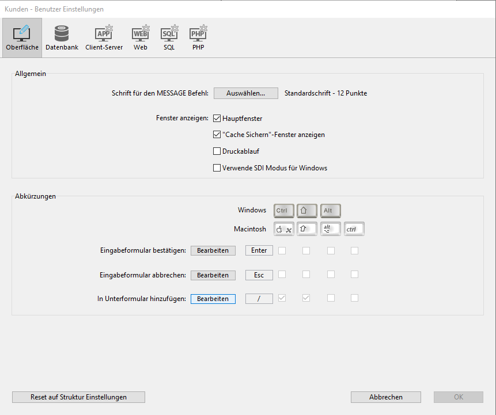Click the Windows Ctrl key icon

pos(284,211)
